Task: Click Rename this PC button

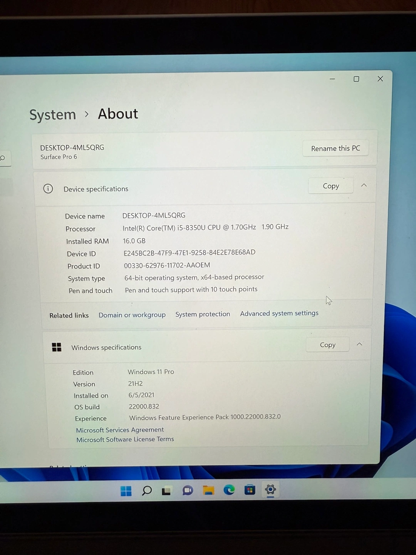Action: 335,148
